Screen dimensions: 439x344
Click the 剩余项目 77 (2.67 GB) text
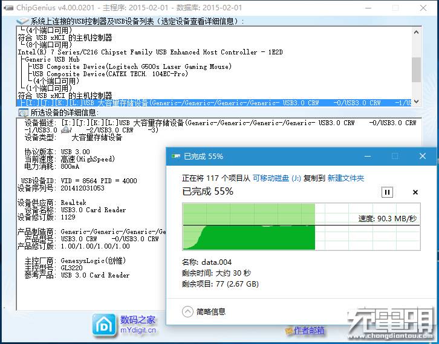coord(220,284)
